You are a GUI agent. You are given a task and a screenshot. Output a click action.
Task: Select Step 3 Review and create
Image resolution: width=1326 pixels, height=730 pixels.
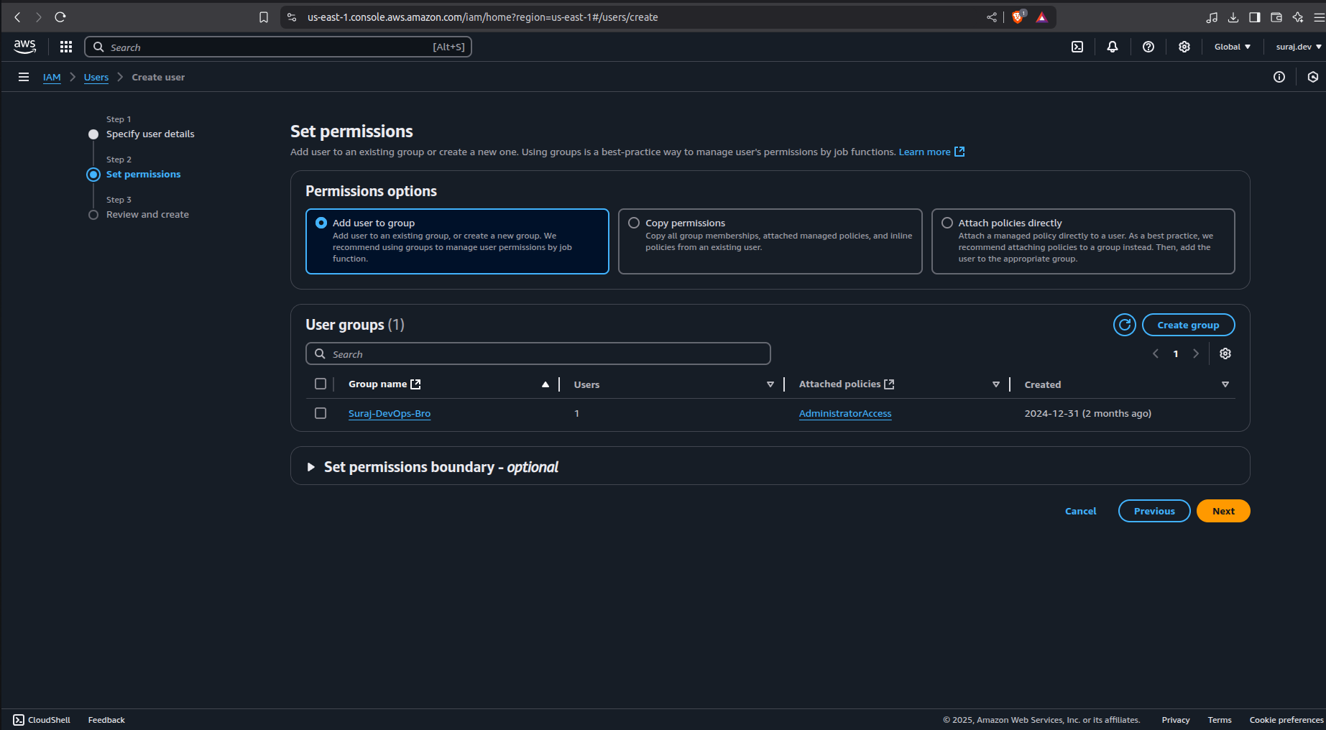(x=147, y=215)
